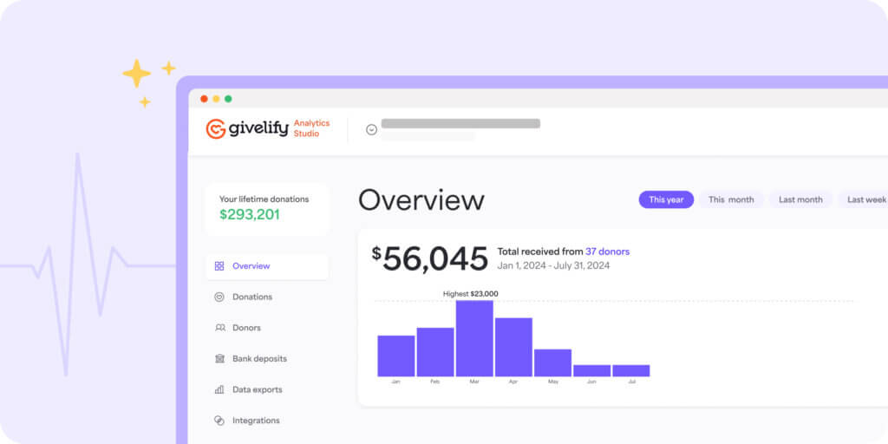
Task: Click the Givelify logo icon
Action: [216, 129]
